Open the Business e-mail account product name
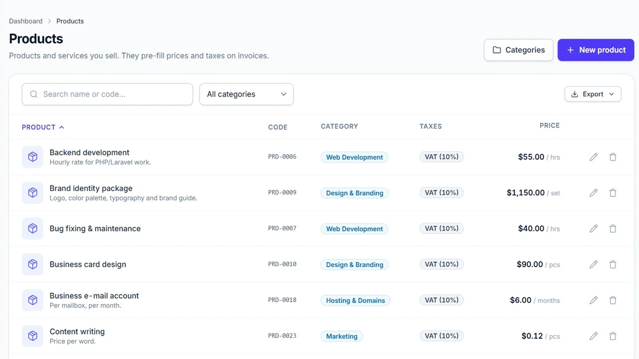Screen dimensions: 639x359 94,296
